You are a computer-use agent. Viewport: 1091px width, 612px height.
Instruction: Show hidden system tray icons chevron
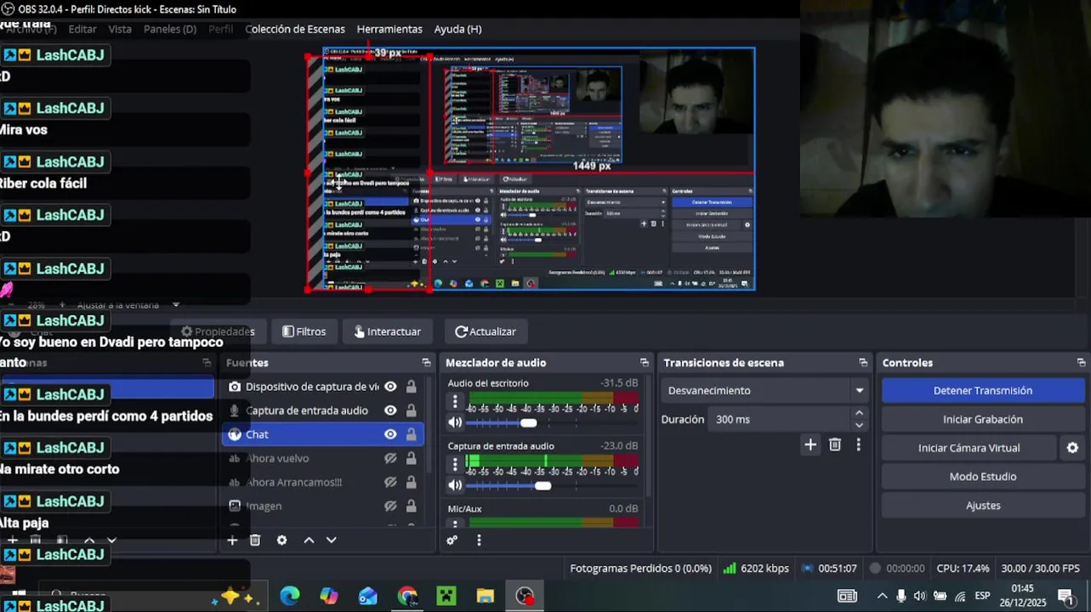point(882,596)
